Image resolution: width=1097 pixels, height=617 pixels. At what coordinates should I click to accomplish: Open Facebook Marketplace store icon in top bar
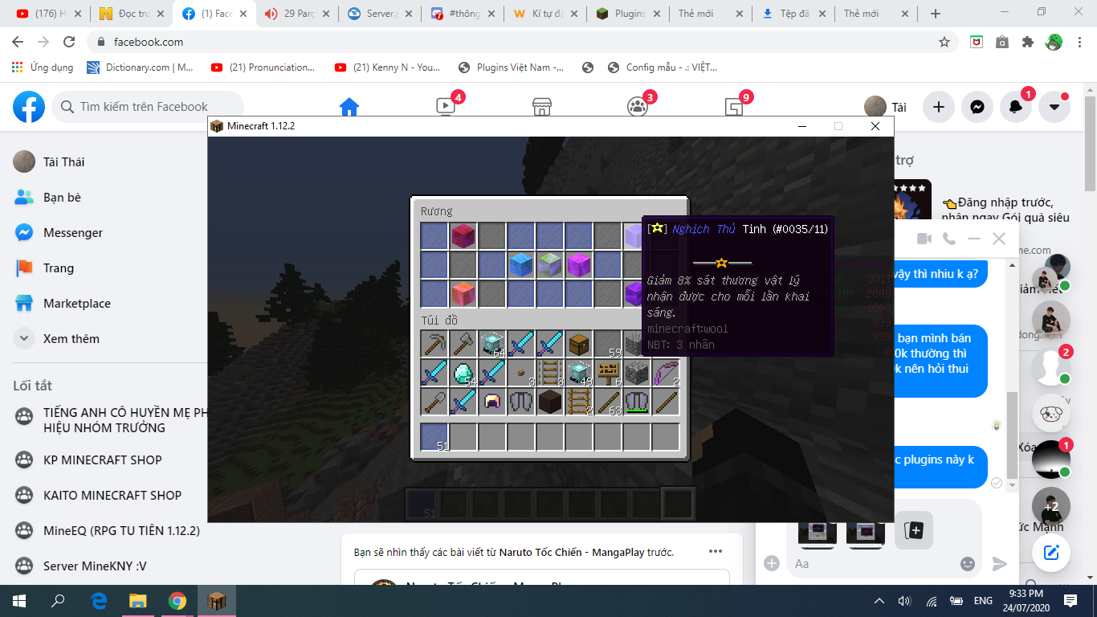click(542, 107)
